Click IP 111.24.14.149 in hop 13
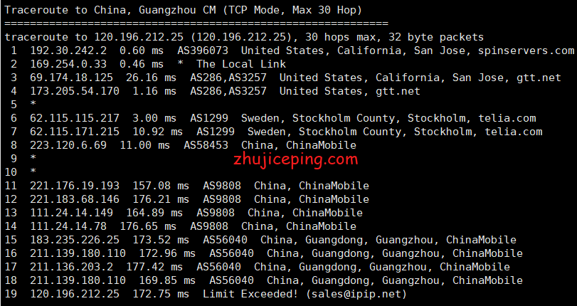This screenshot has height=306, width=577. [71, 213]
